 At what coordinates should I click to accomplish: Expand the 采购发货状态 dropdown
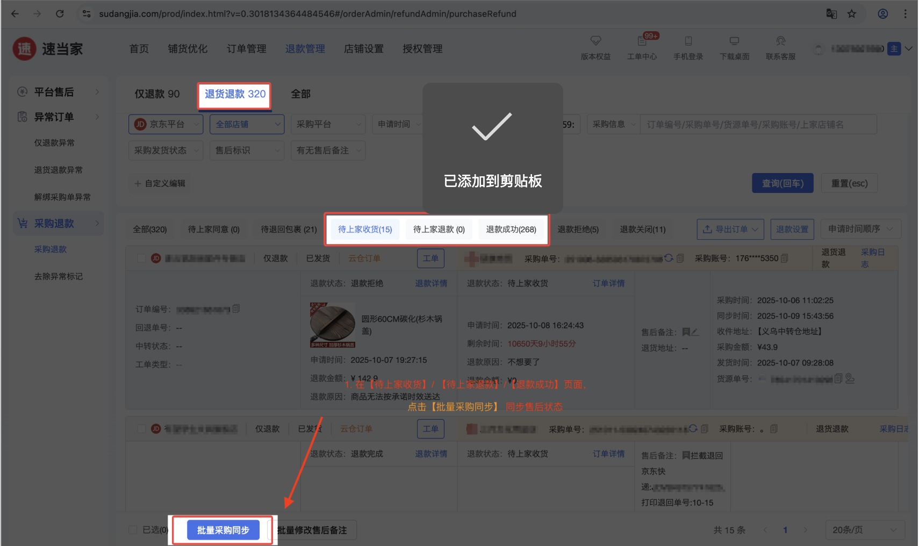click(166, 150)
